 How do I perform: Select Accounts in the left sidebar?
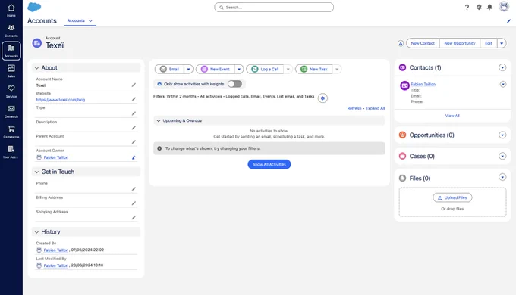coord(11,51)
